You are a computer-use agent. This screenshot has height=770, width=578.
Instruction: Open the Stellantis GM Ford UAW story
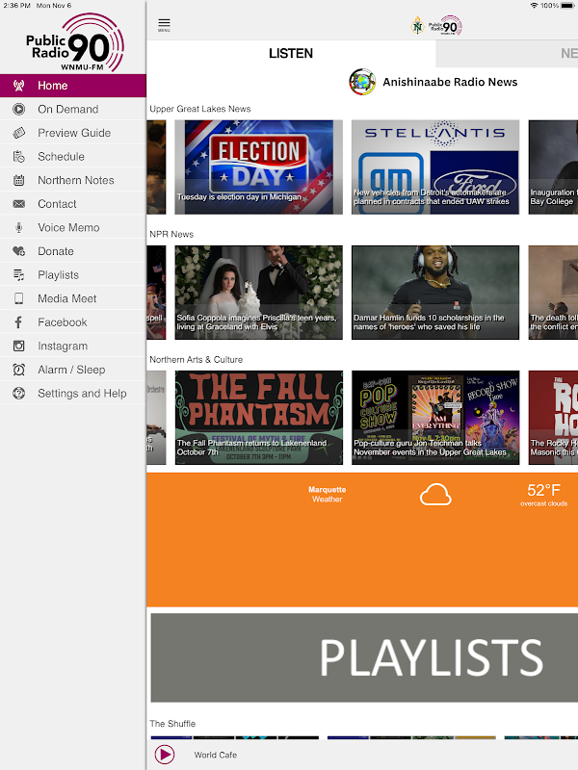[435, 167]
